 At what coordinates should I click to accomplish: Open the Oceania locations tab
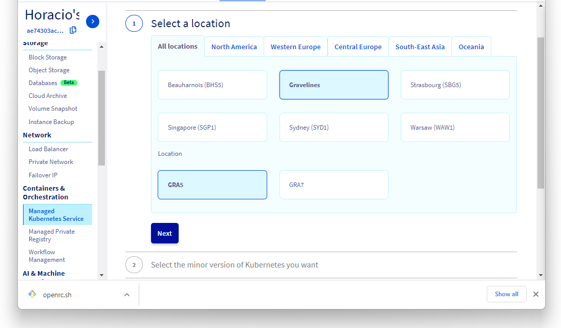(x=471, y=46)
